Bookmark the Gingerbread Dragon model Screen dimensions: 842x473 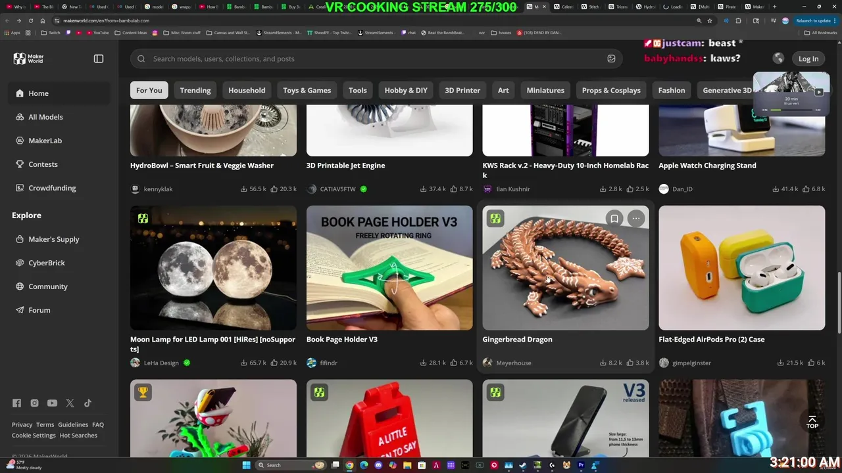click(x=614, y=219)
